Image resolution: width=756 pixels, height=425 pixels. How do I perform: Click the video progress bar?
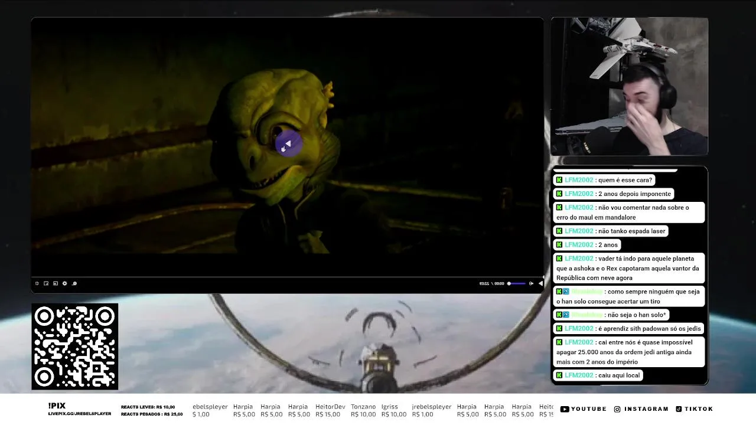[287, 277]
